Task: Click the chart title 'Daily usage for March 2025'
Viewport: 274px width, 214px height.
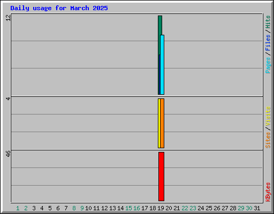Action: pos(59,8)
